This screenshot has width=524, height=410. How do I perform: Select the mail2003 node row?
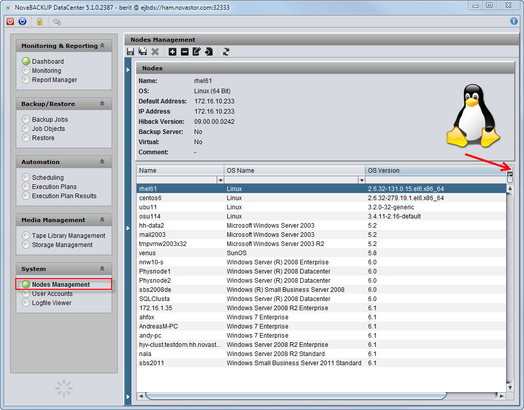coord(321,235)
